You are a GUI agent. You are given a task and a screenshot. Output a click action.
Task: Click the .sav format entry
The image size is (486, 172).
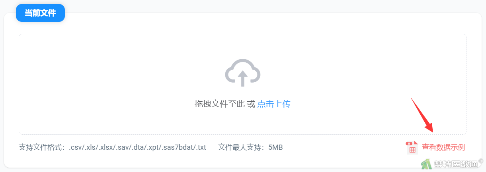(x=122, y=147)
